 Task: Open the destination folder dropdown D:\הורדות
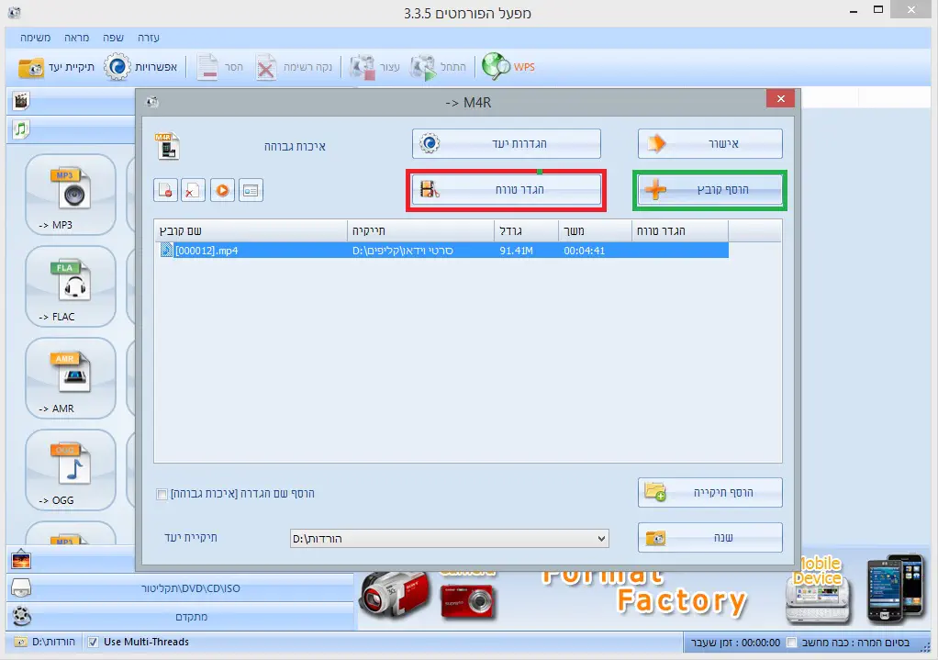tap(449, 538)
